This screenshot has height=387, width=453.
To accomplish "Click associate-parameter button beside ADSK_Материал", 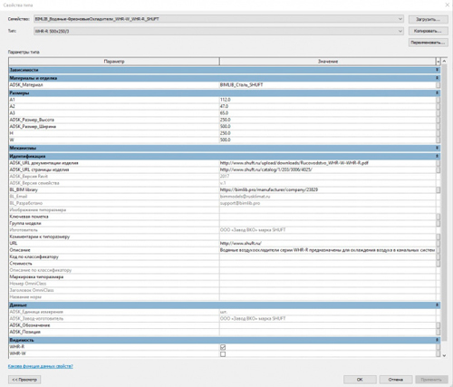I will (x=438, y=85).
